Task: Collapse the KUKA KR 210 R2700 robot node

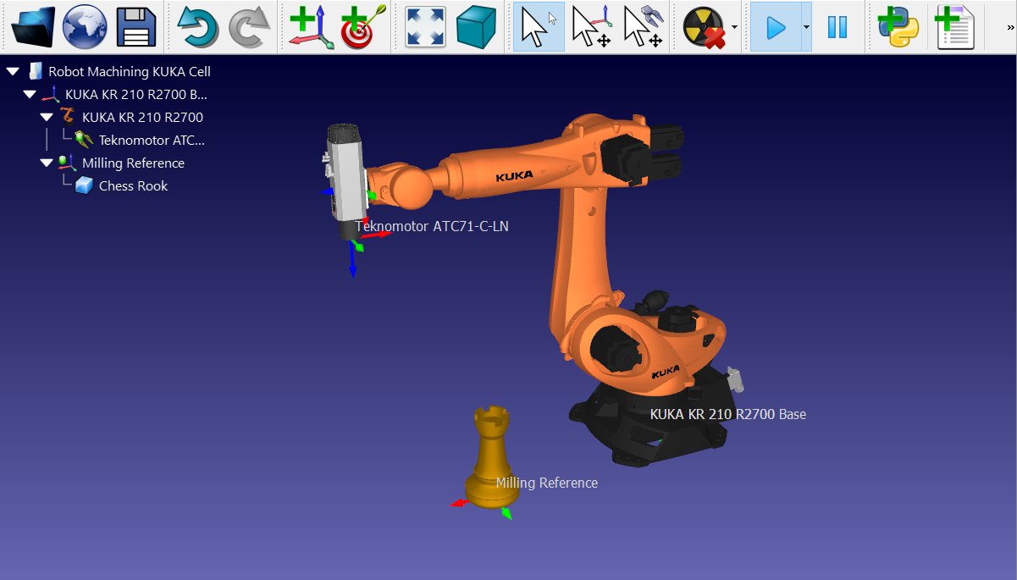Action: click(47, 118)
